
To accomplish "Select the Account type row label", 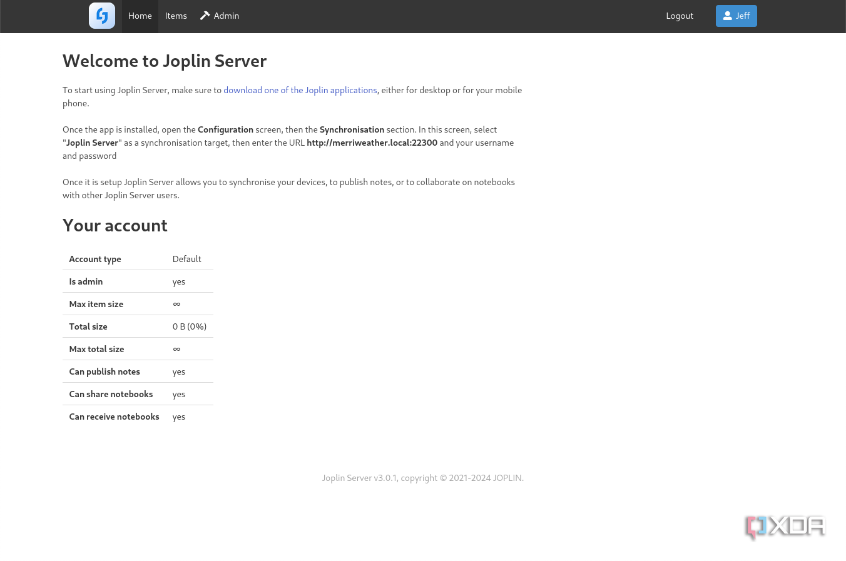I will click(95, 259).
